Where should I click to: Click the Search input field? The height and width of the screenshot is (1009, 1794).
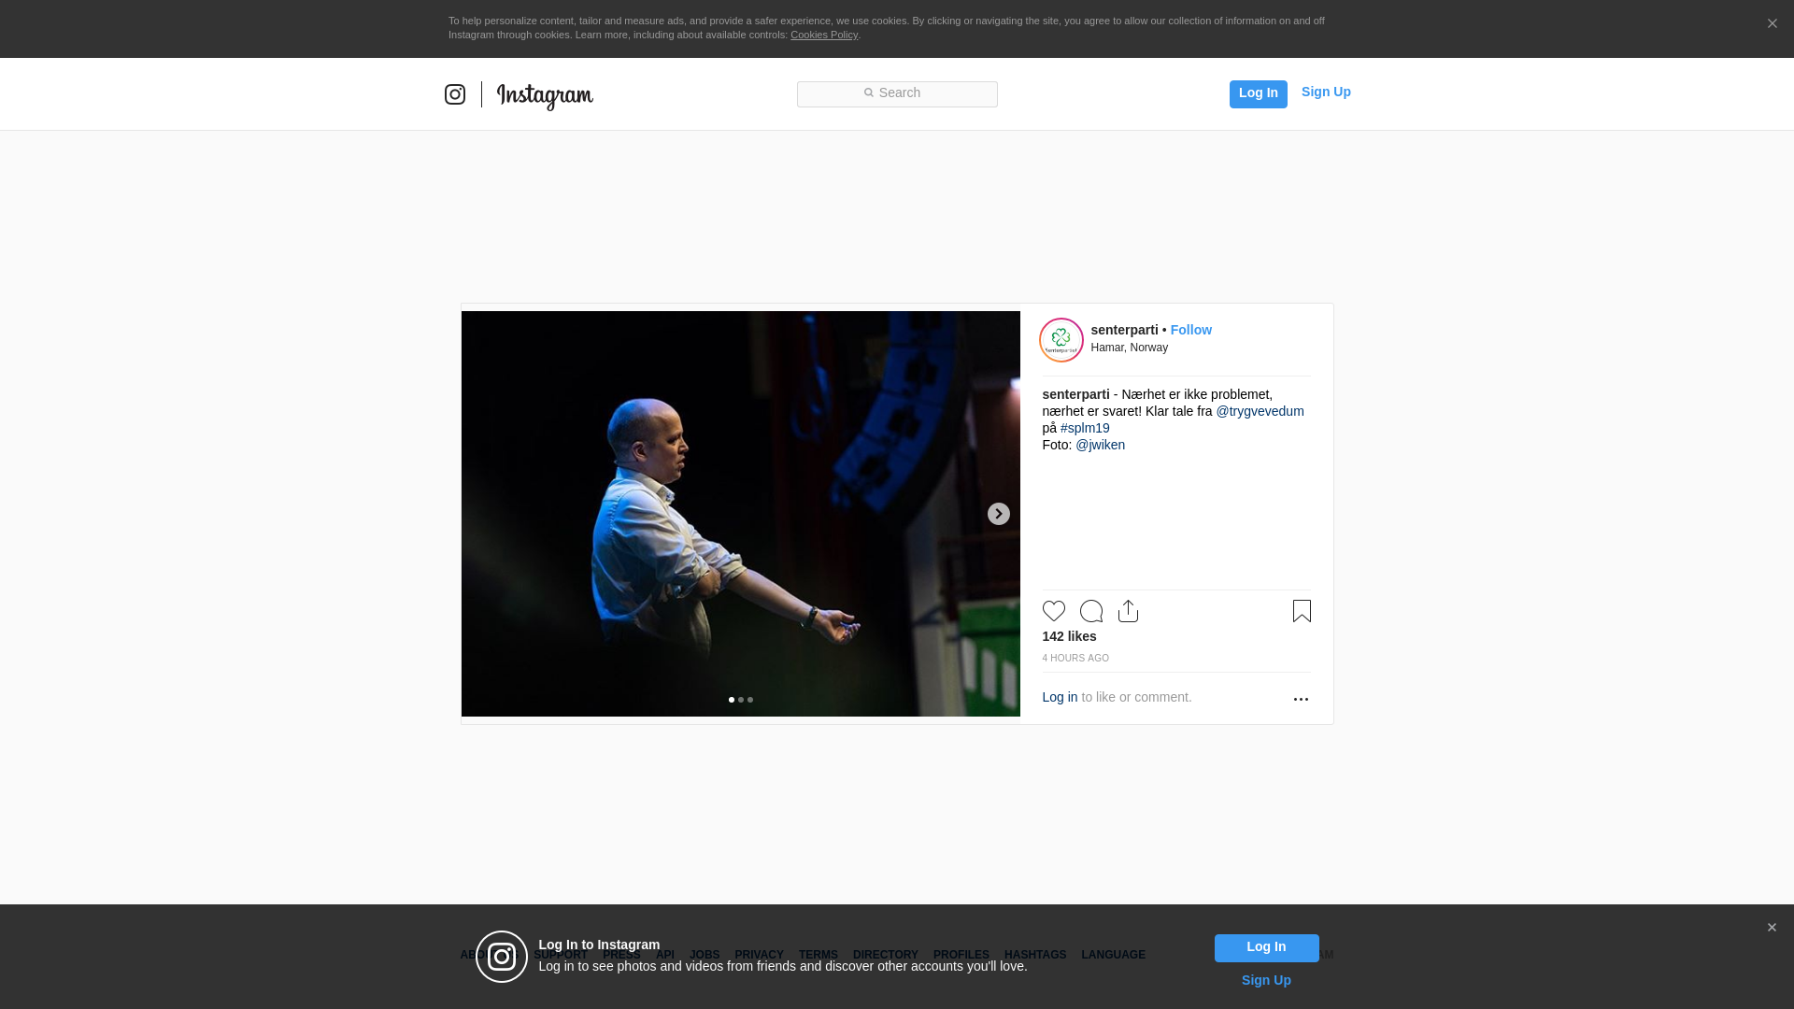tap(897, 93)
